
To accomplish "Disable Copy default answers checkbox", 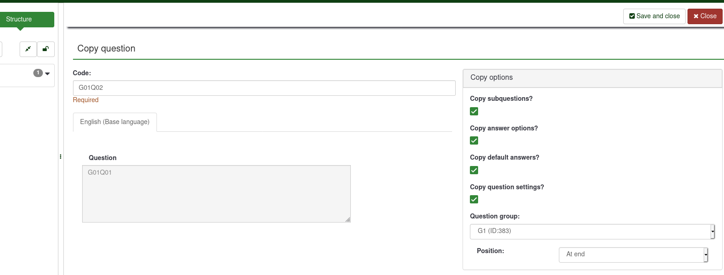I will click(474, 170).
